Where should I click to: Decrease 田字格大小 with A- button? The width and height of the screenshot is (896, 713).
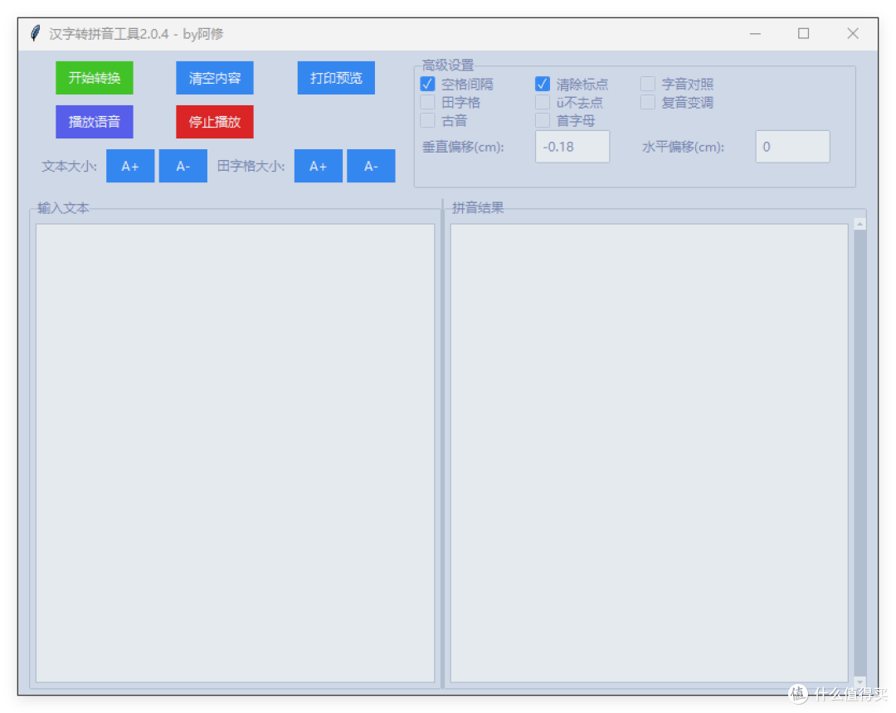pyautogui.click(x=371, y=166)
